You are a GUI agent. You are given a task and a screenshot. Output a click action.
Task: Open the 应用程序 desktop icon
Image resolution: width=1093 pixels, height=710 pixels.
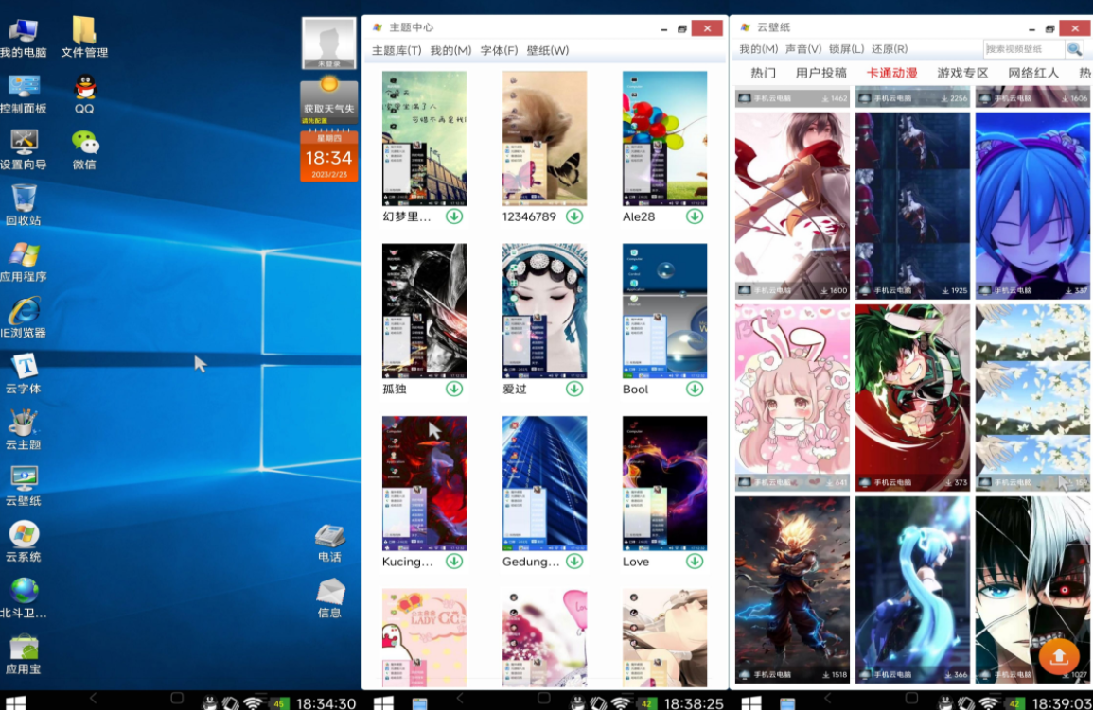[23, 262]
